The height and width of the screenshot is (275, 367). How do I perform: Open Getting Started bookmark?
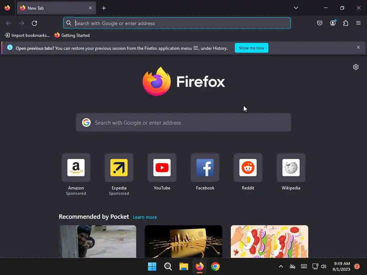[x=72, y=35]
